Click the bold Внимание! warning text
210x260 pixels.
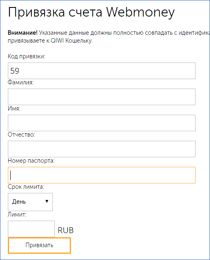[x=23, y=33]
